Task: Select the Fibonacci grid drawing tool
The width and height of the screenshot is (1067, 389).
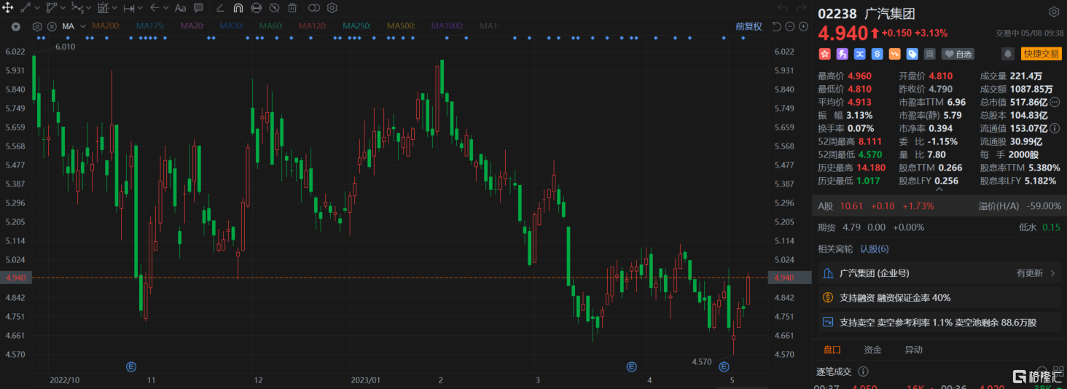Action: click(x=103, y=9)
